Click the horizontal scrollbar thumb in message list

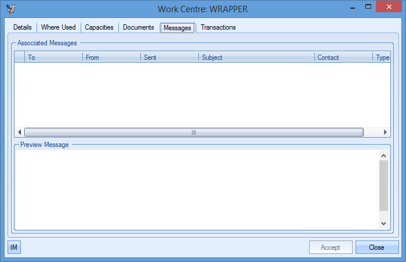click(194, 132)
